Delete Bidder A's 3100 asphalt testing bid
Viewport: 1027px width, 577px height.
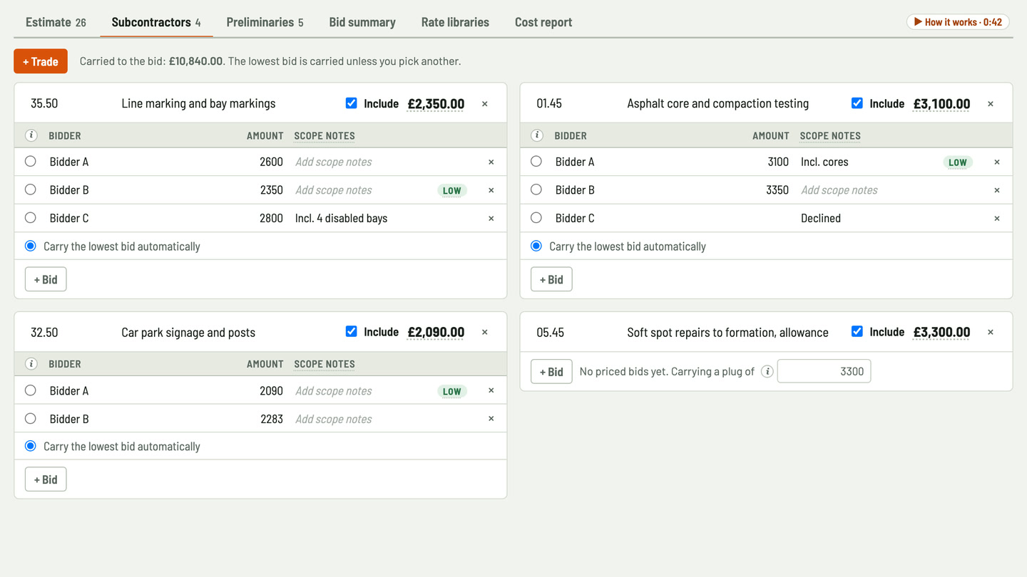[997, 162]
